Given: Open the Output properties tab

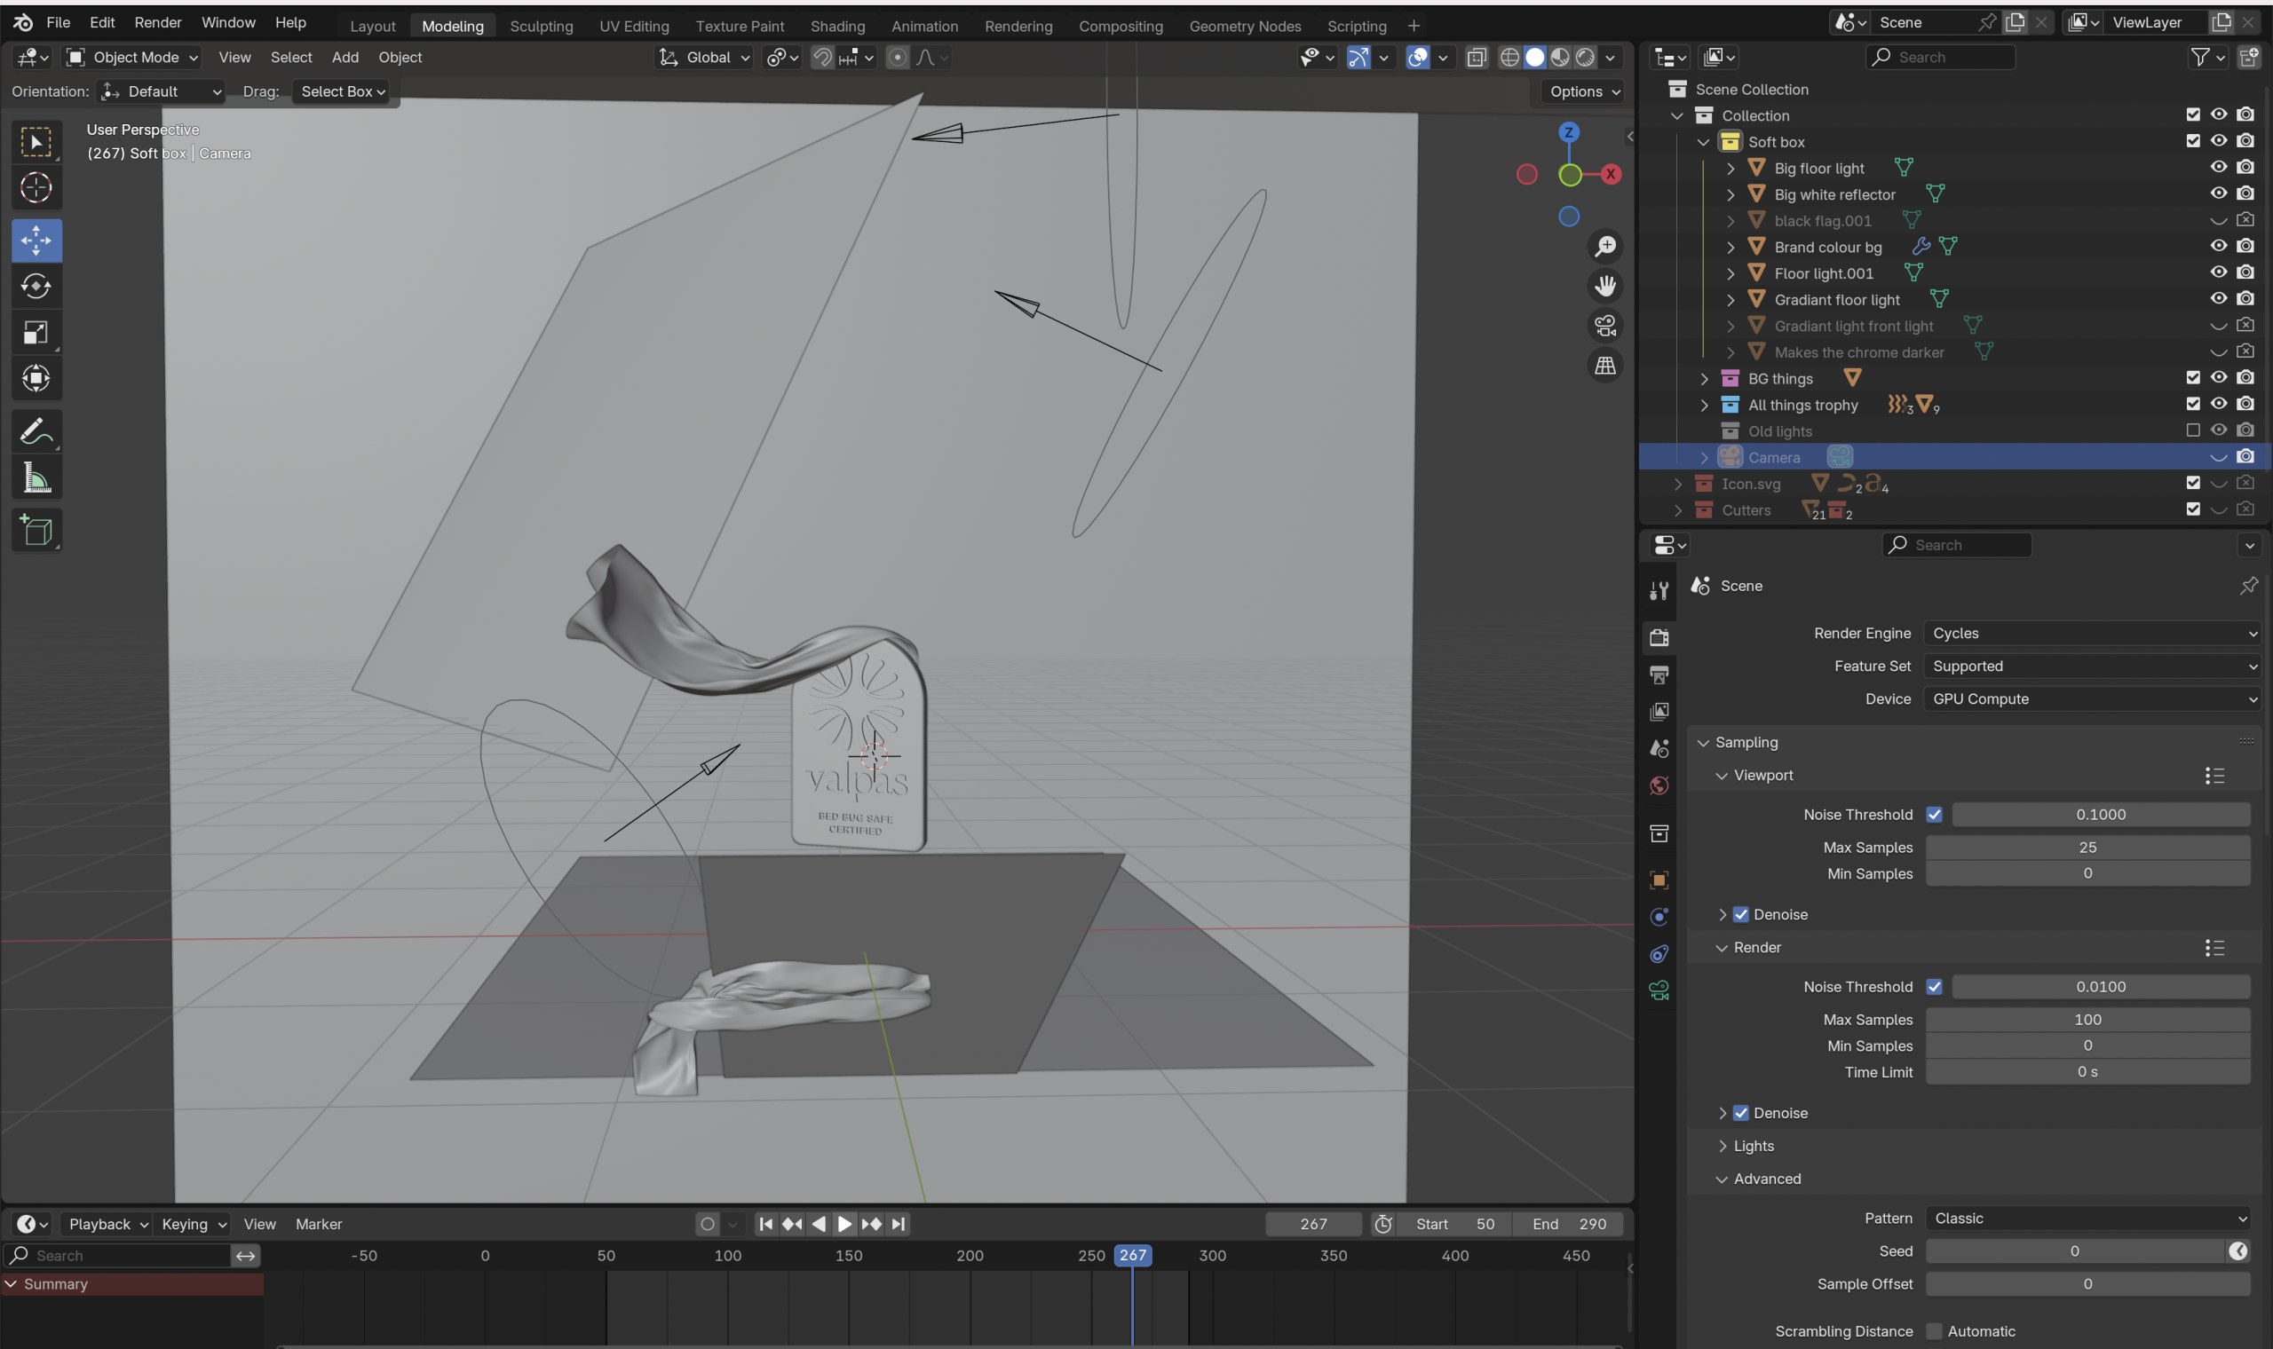Looking at the screenshot, I should [1659, 674].
